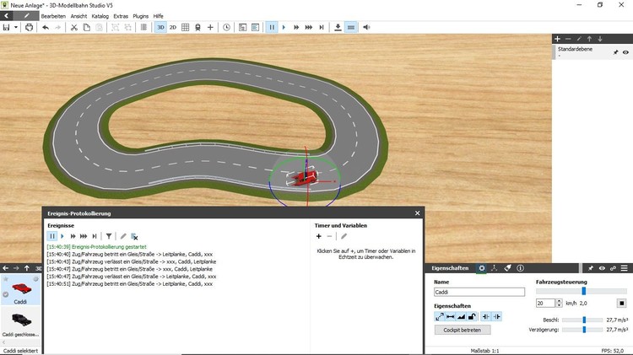Screen dimensions: 633x355
Task: Click the speaker sound icon
Action: [x=366, y=27]
